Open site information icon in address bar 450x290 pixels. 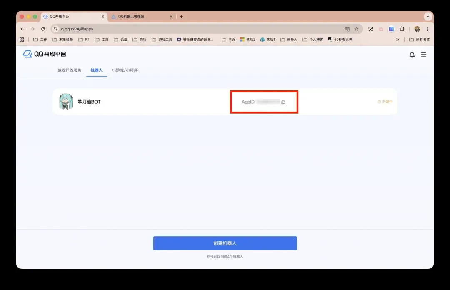click(x=55, y=29)
